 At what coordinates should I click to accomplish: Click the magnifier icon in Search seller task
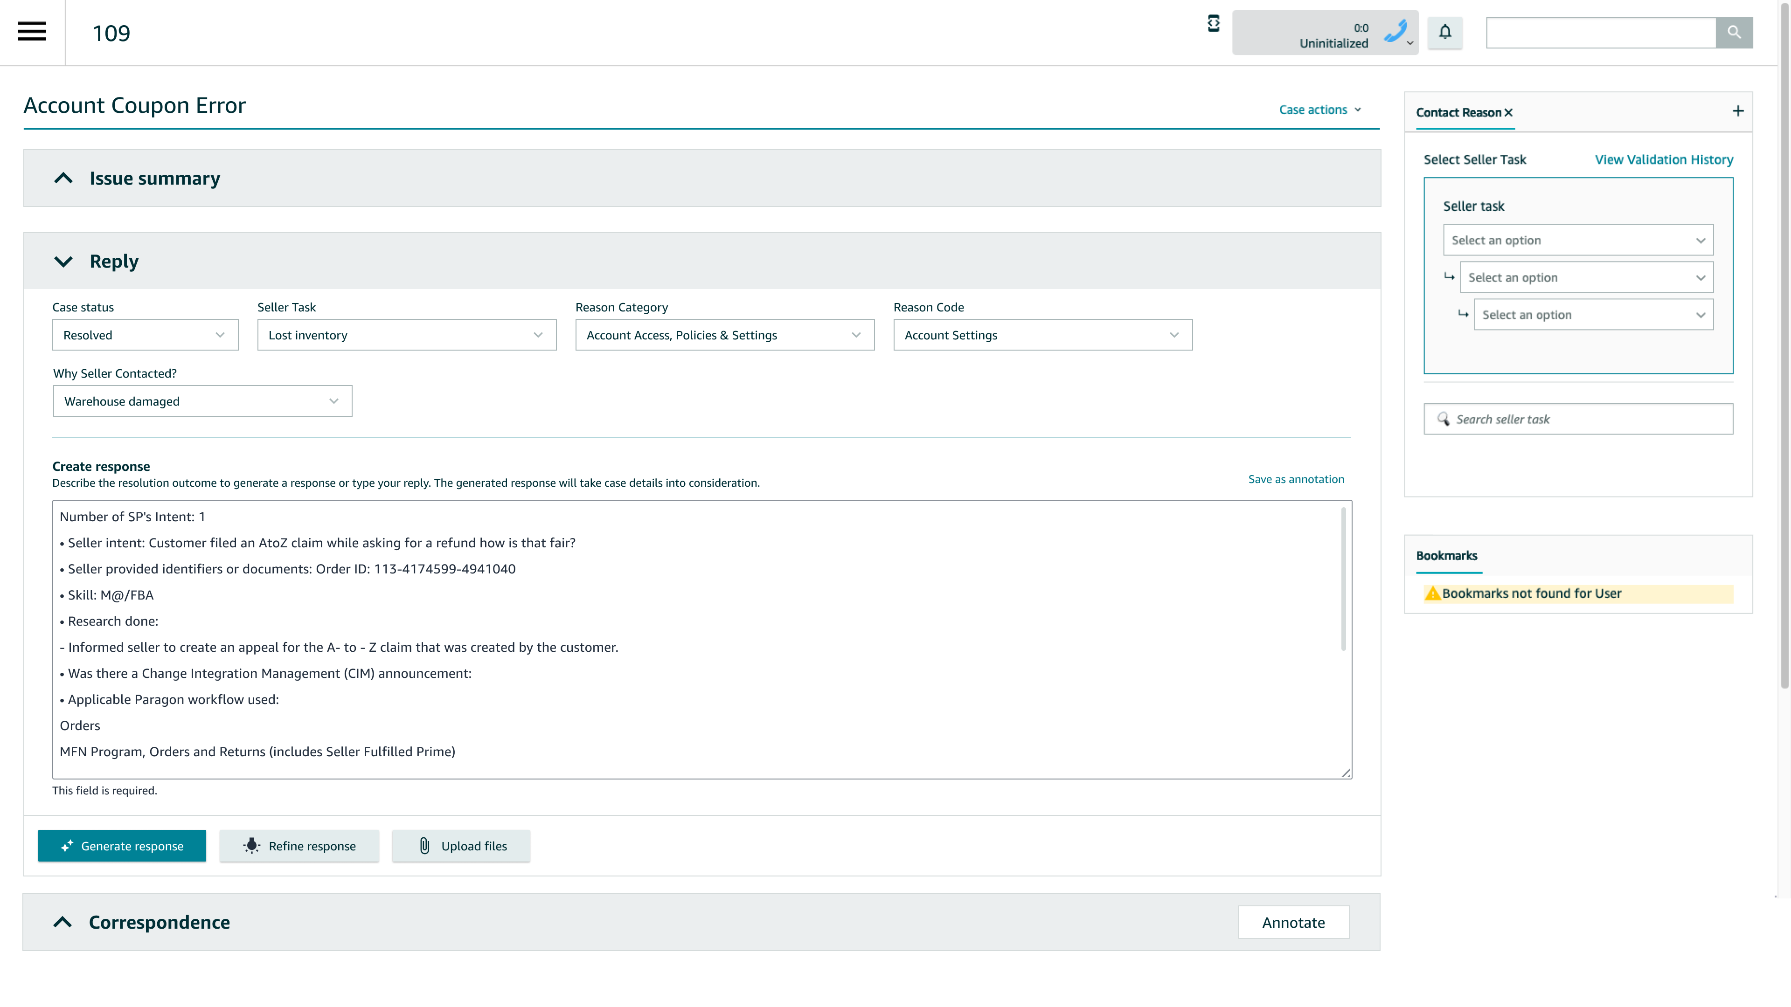pos(1444,419)
